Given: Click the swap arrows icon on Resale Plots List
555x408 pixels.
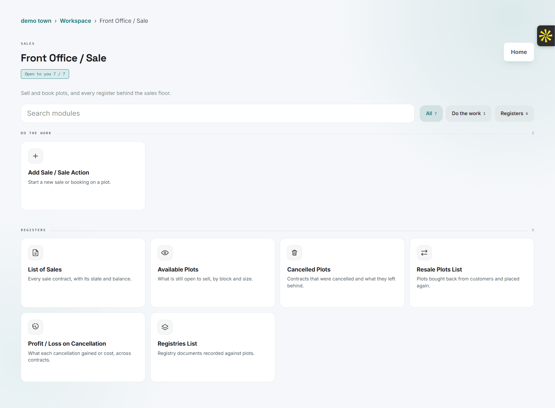Looking at the screenshot, I should pyautogui.click(x=424, y=253).
